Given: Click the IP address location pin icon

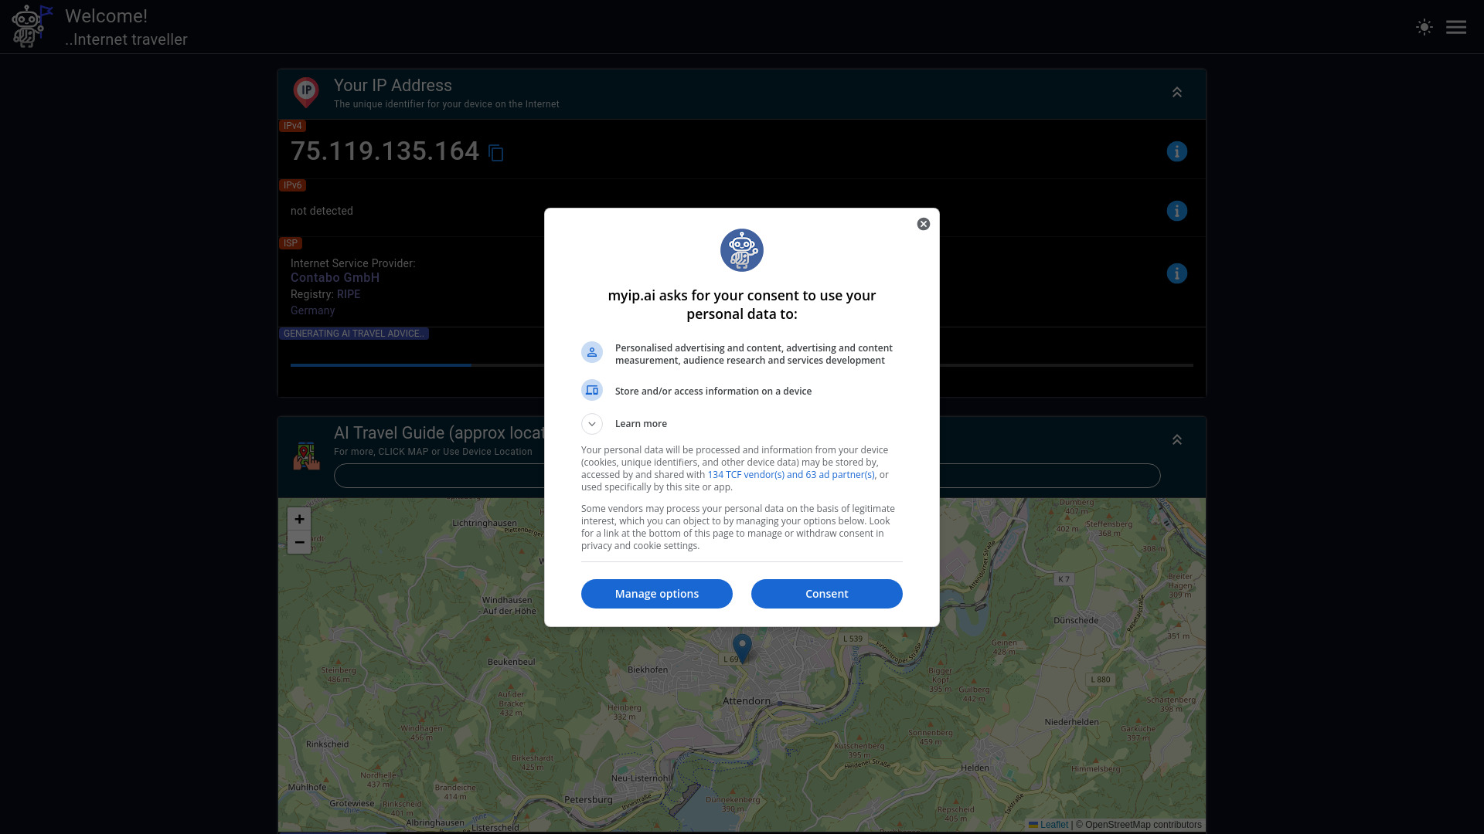Looking at the screenshot, I should (306, 93).
